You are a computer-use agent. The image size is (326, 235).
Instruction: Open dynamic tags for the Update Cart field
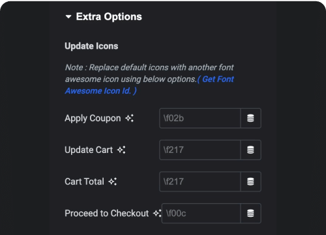[x=250, y=150]
